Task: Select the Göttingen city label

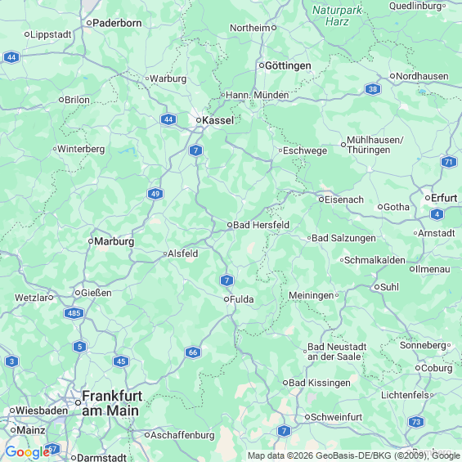Action: pyautogui.click(x=288, y=65)
